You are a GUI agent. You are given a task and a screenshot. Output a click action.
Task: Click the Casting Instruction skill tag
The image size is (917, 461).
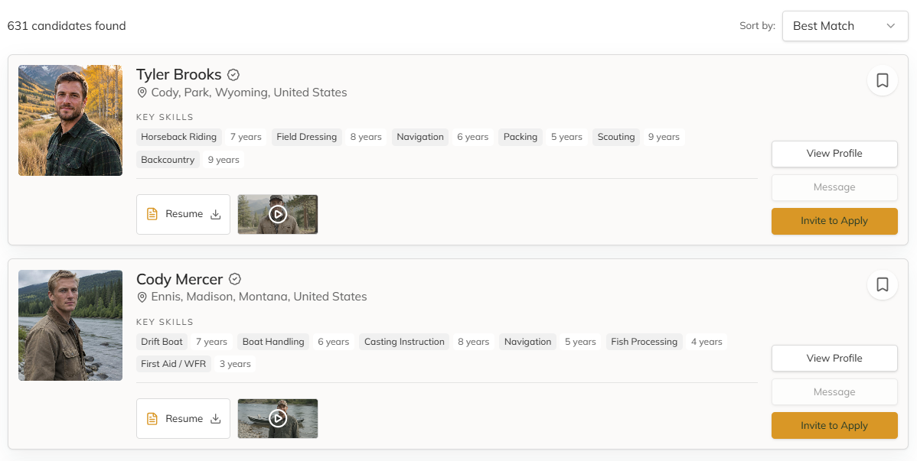pos(404,342)
